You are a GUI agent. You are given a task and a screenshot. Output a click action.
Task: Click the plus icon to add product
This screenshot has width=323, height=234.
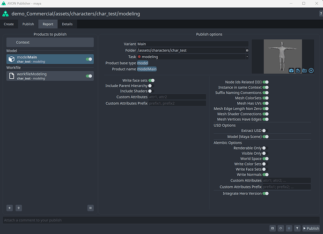[9, 208]
